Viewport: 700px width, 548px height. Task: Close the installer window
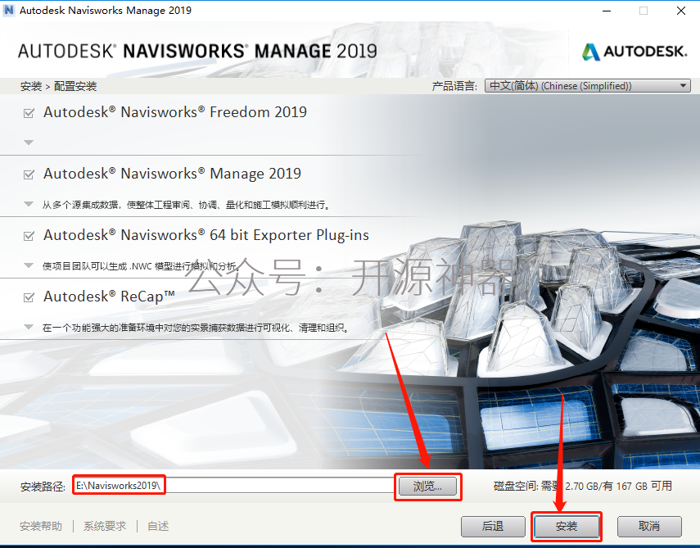click(681, 11)
